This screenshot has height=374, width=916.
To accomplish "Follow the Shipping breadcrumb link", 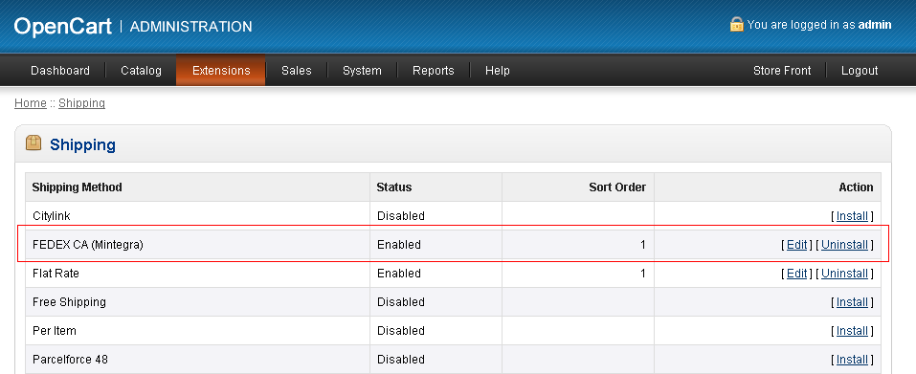I will (x=81, y=103).
